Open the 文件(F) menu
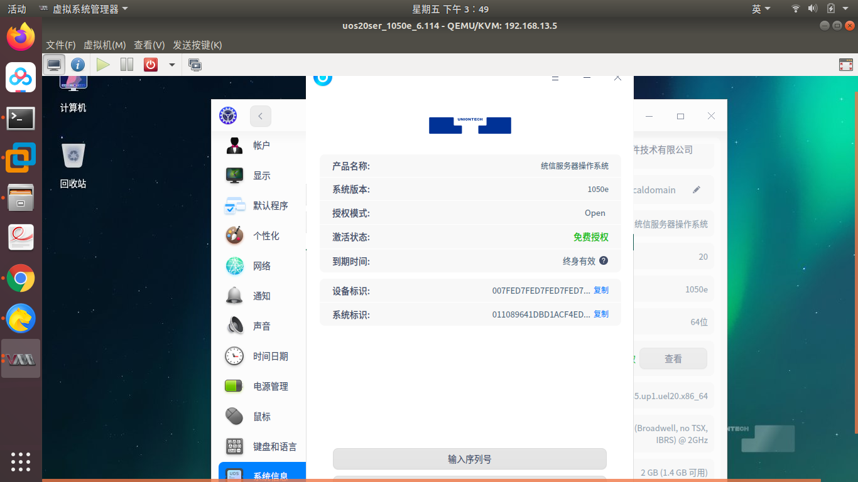This screenshot has height=482, width=858. click(61, 45)
